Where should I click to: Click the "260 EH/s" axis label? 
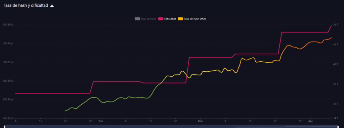point(8,118)
